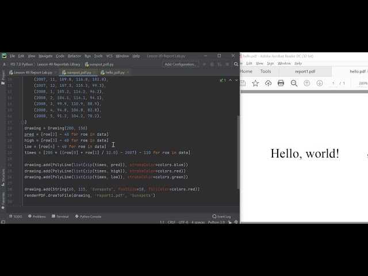Open the File menu in PyCharm
Image resolution: width=368 pixels, height=276 pixels.
point(12,56)
